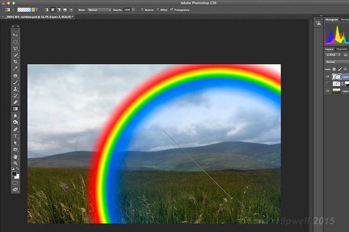The image size is (349, 232).
Task: Choose the Angle Gradient style
Action: (x=59, y=10)
